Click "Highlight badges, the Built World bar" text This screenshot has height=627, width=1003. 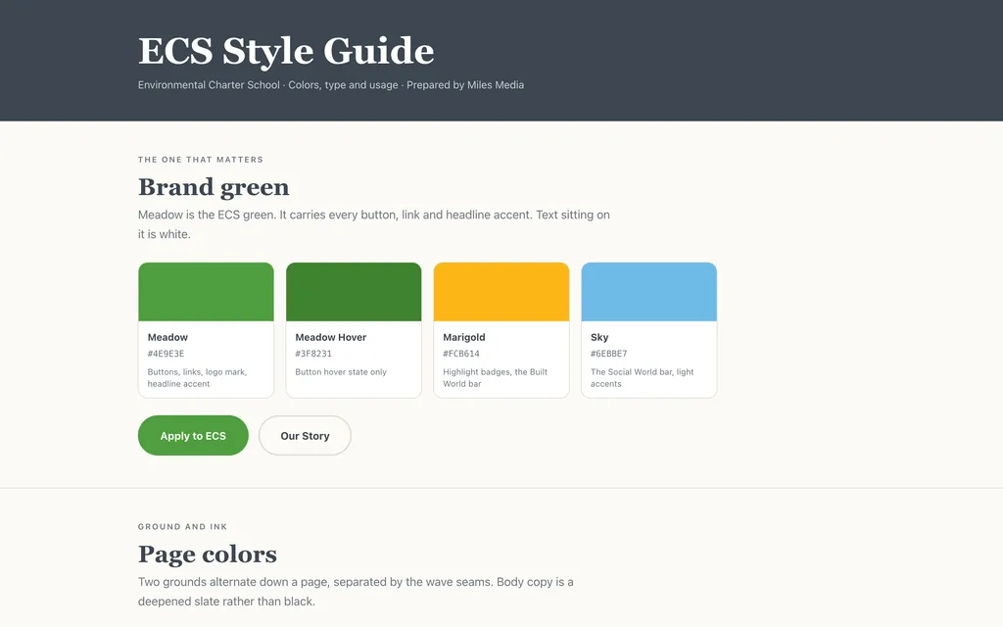click(x=495, y=377)
